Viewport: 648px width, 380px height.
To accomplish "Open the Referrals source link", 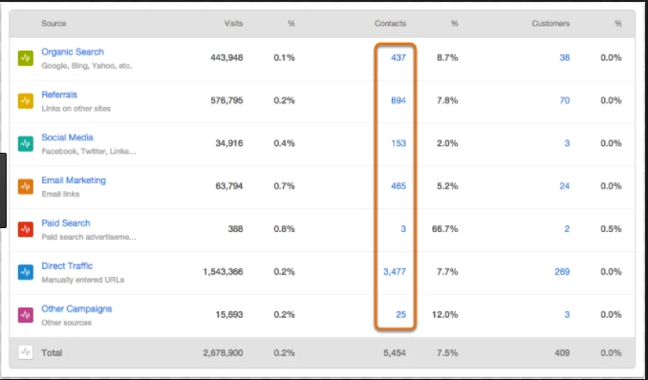I will 59,95.
